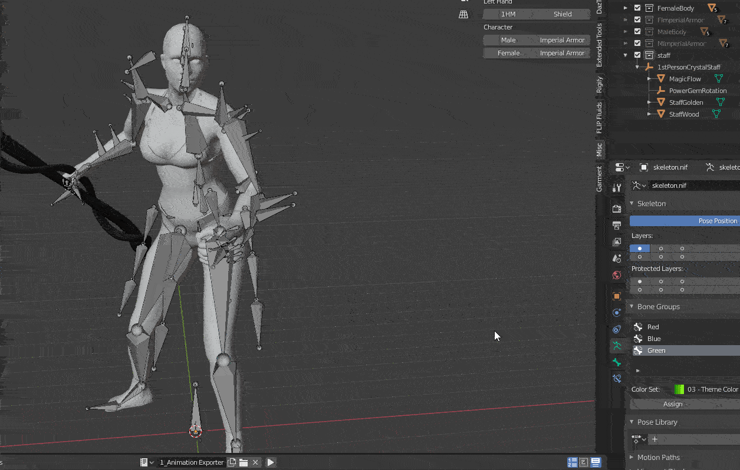
Task: Uncheck the FImperialArmor collection checkbox
Action: [x=637, y=20]
